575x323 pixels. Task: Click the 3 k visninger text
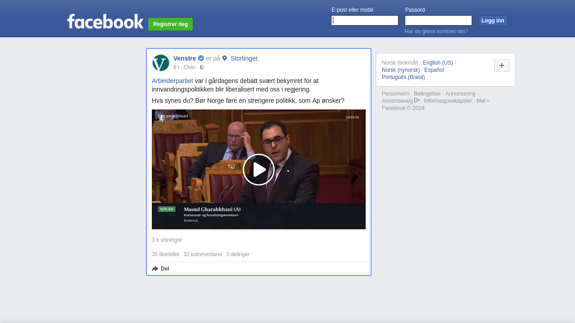point(167,240)
